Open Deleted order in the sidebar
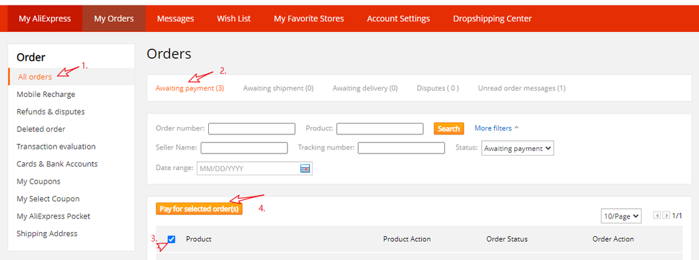This screenshot has height=260, width=699. click(41, 129)
